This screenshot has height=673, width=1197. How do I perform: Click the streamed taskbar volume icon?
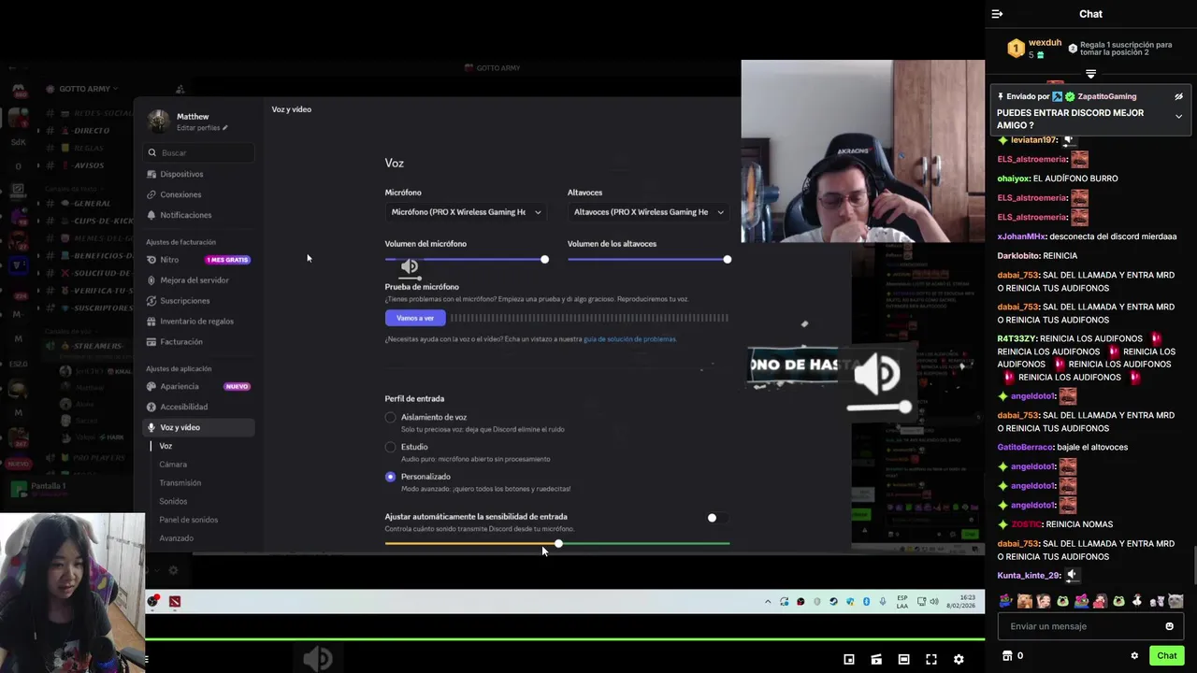[934, 601]
